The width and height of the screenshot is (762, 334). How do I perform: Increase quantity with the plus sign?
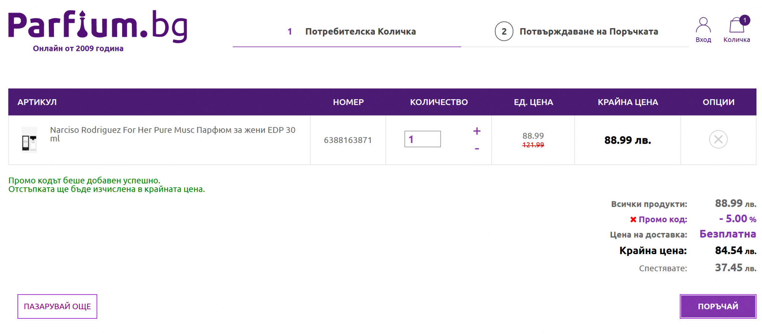pyautogui.click(x=477, y=131)
